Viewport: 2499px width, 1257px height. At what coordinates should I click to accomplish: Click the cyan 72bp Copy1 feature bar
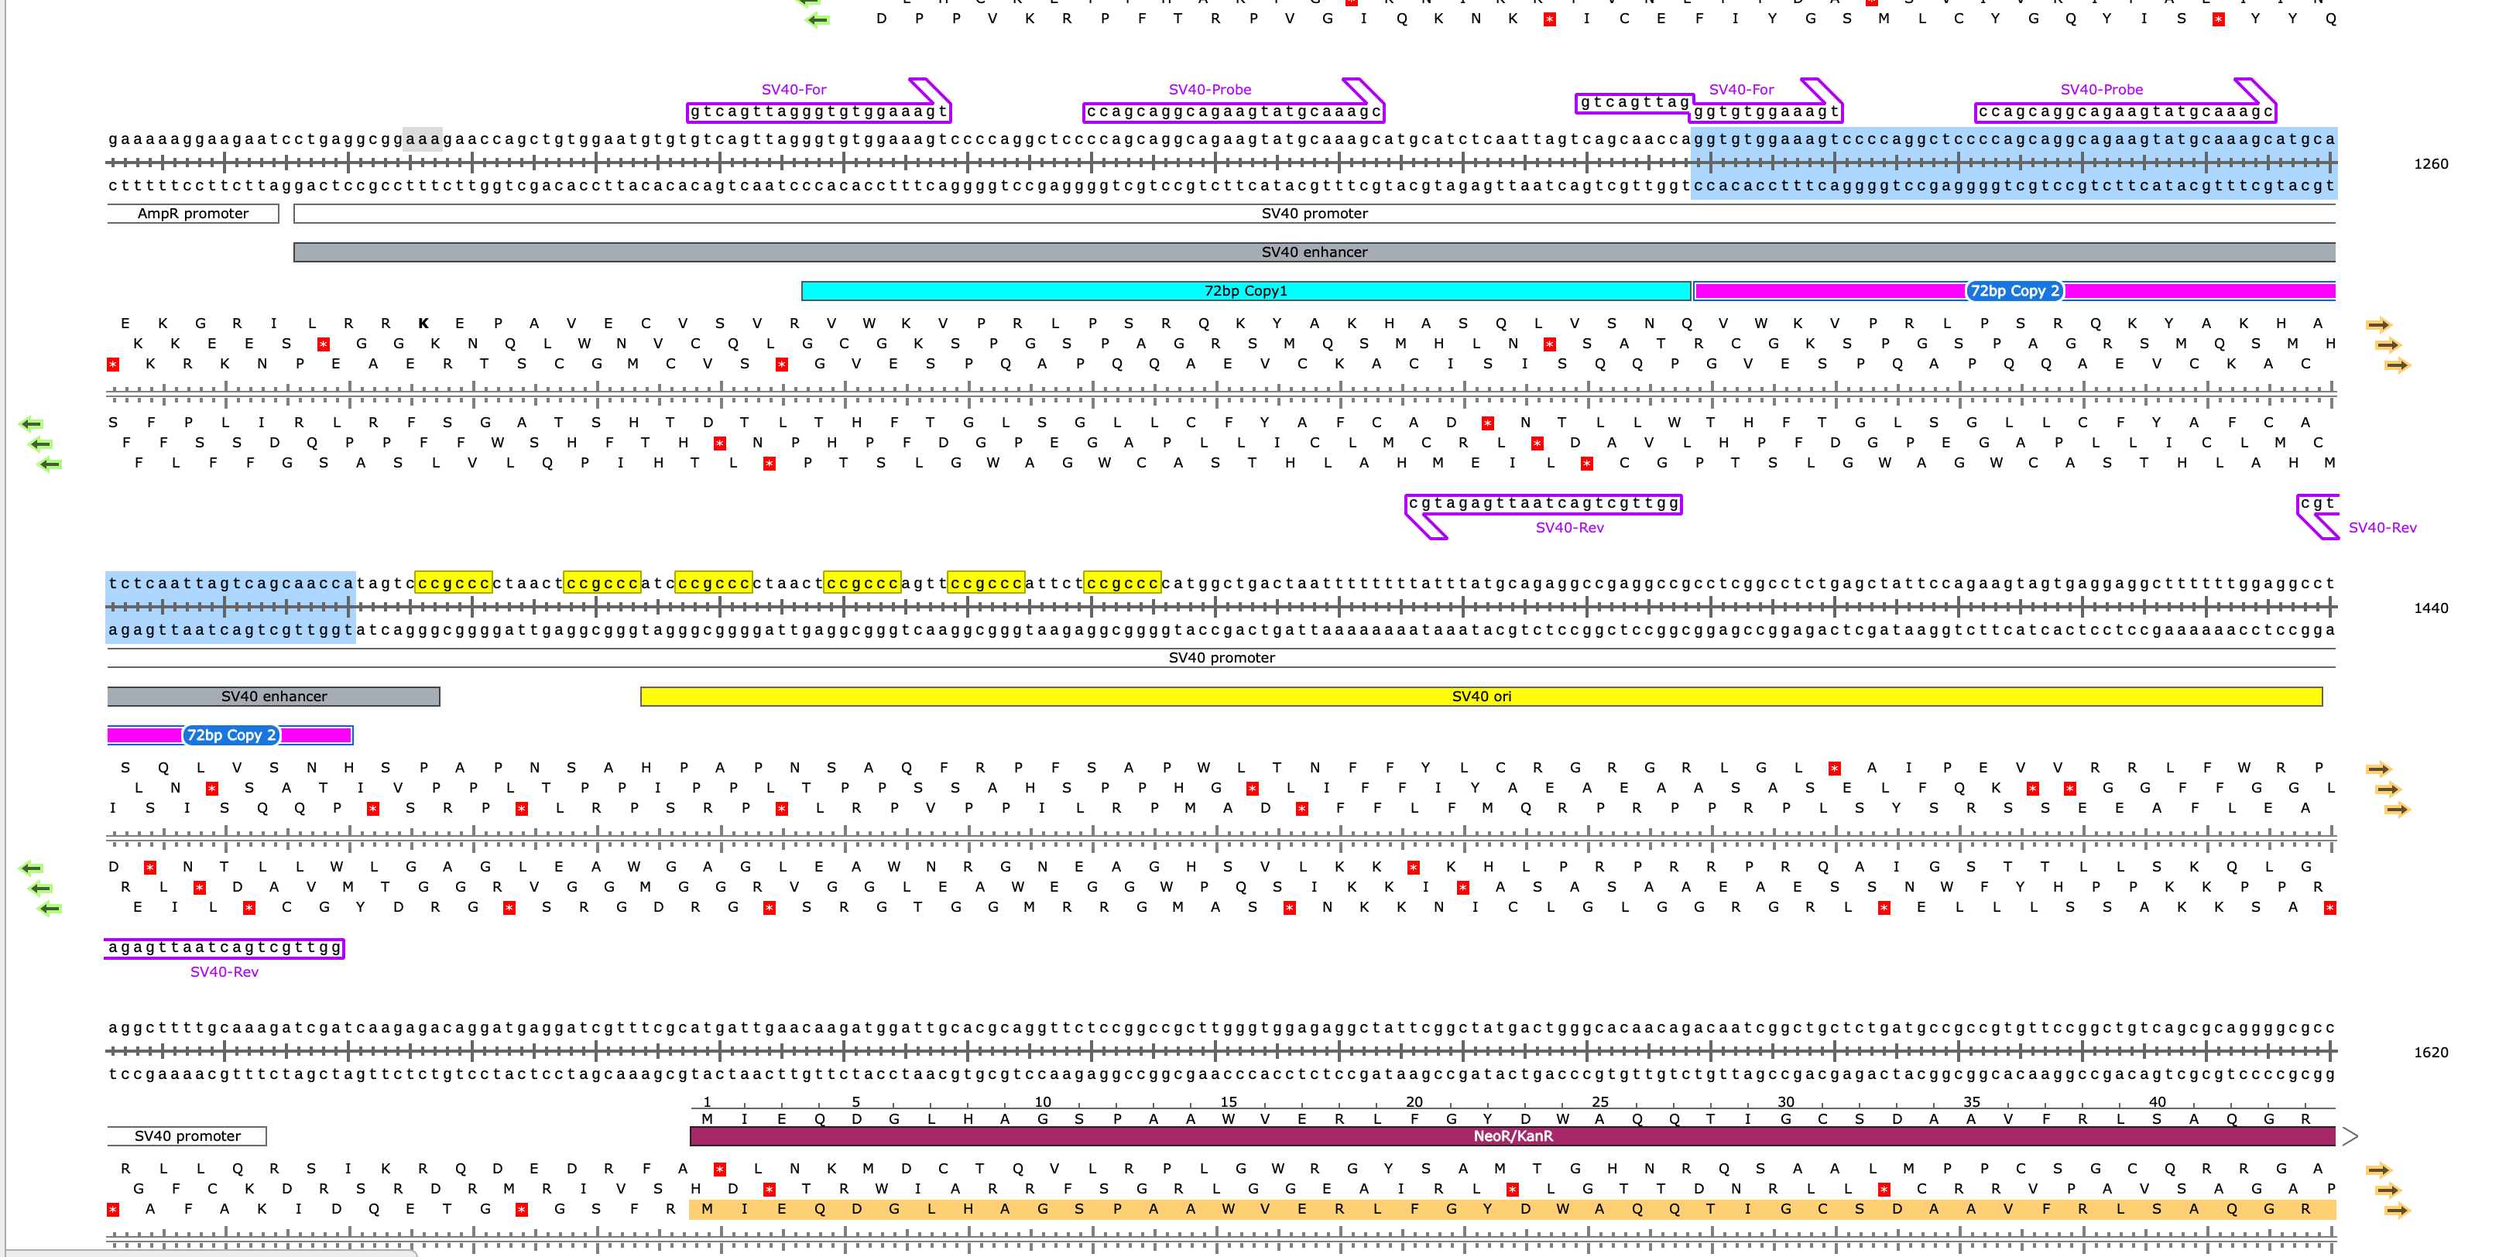pos(1246,291)
